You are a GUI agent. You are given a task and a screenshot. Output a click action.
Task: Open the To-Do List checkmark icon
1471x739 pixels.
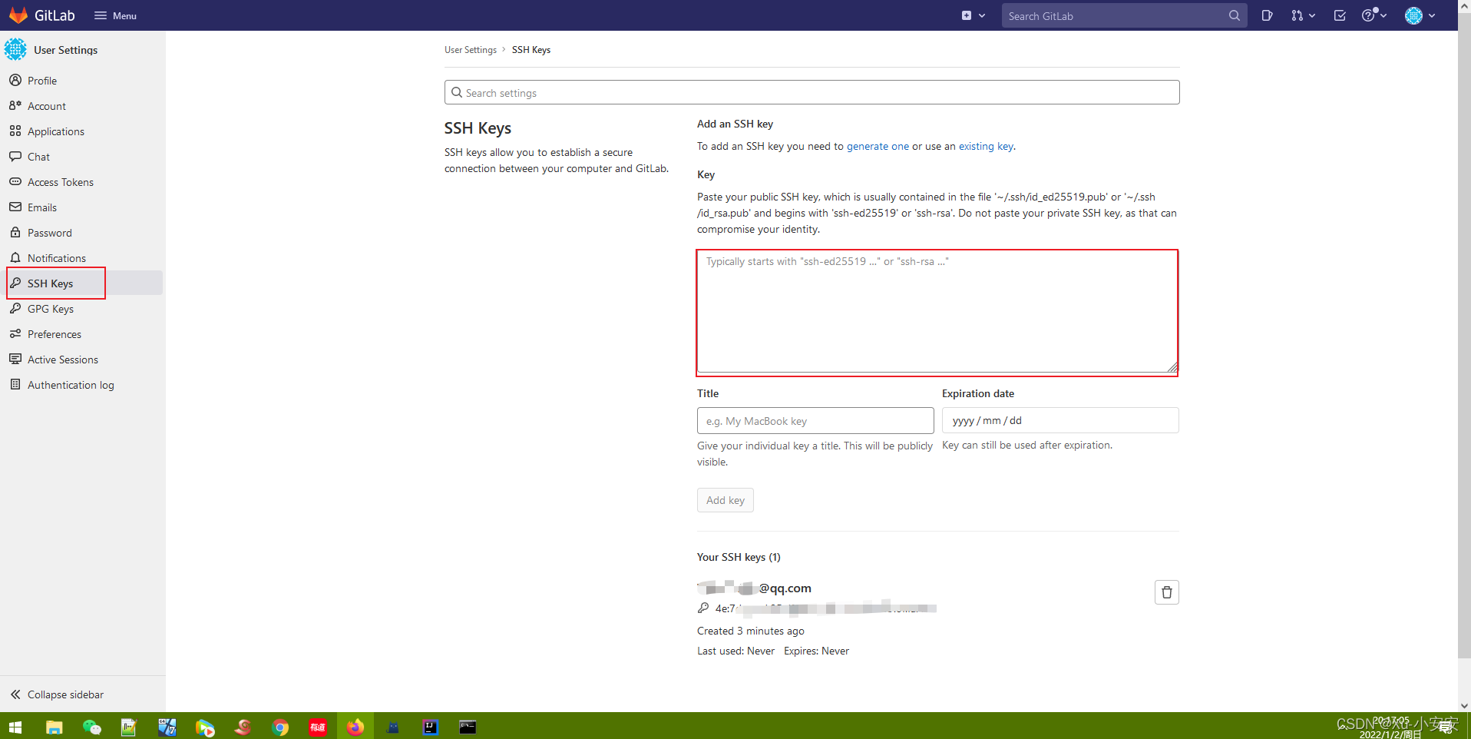[1340, 15]
